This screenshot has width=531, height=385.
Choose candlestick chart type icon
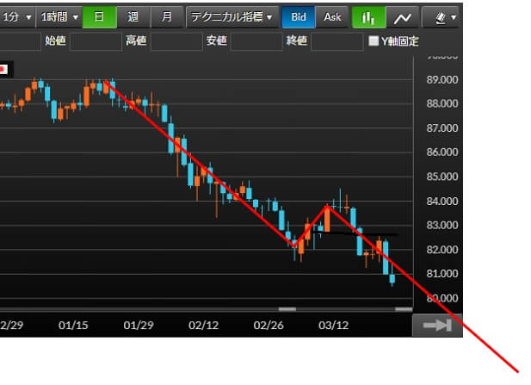(x=368, y=17)
